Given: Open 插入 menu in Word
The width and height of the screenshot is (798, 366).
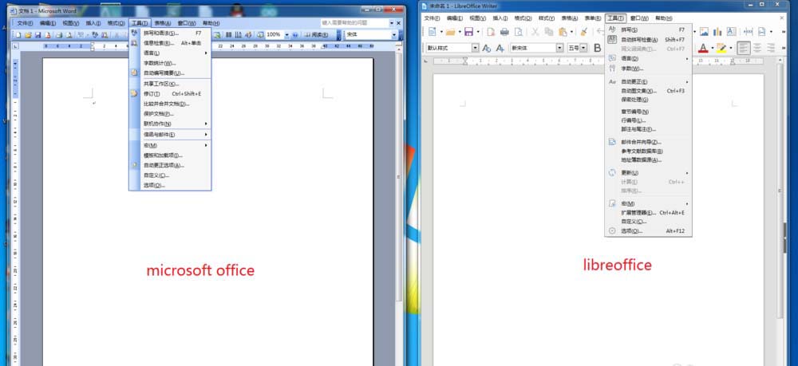Looking at the screenshot, I should (93, 23).
